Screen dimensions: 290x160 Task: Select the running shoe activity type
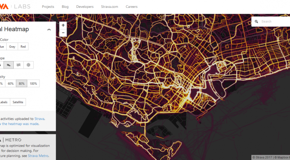[x=8, y=65]
